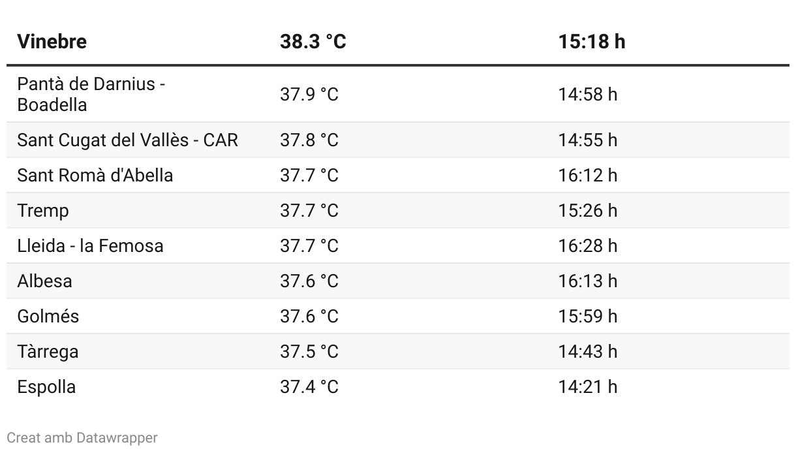
Task: Click the Albesa station name
Action: click(x=44, y=281)
